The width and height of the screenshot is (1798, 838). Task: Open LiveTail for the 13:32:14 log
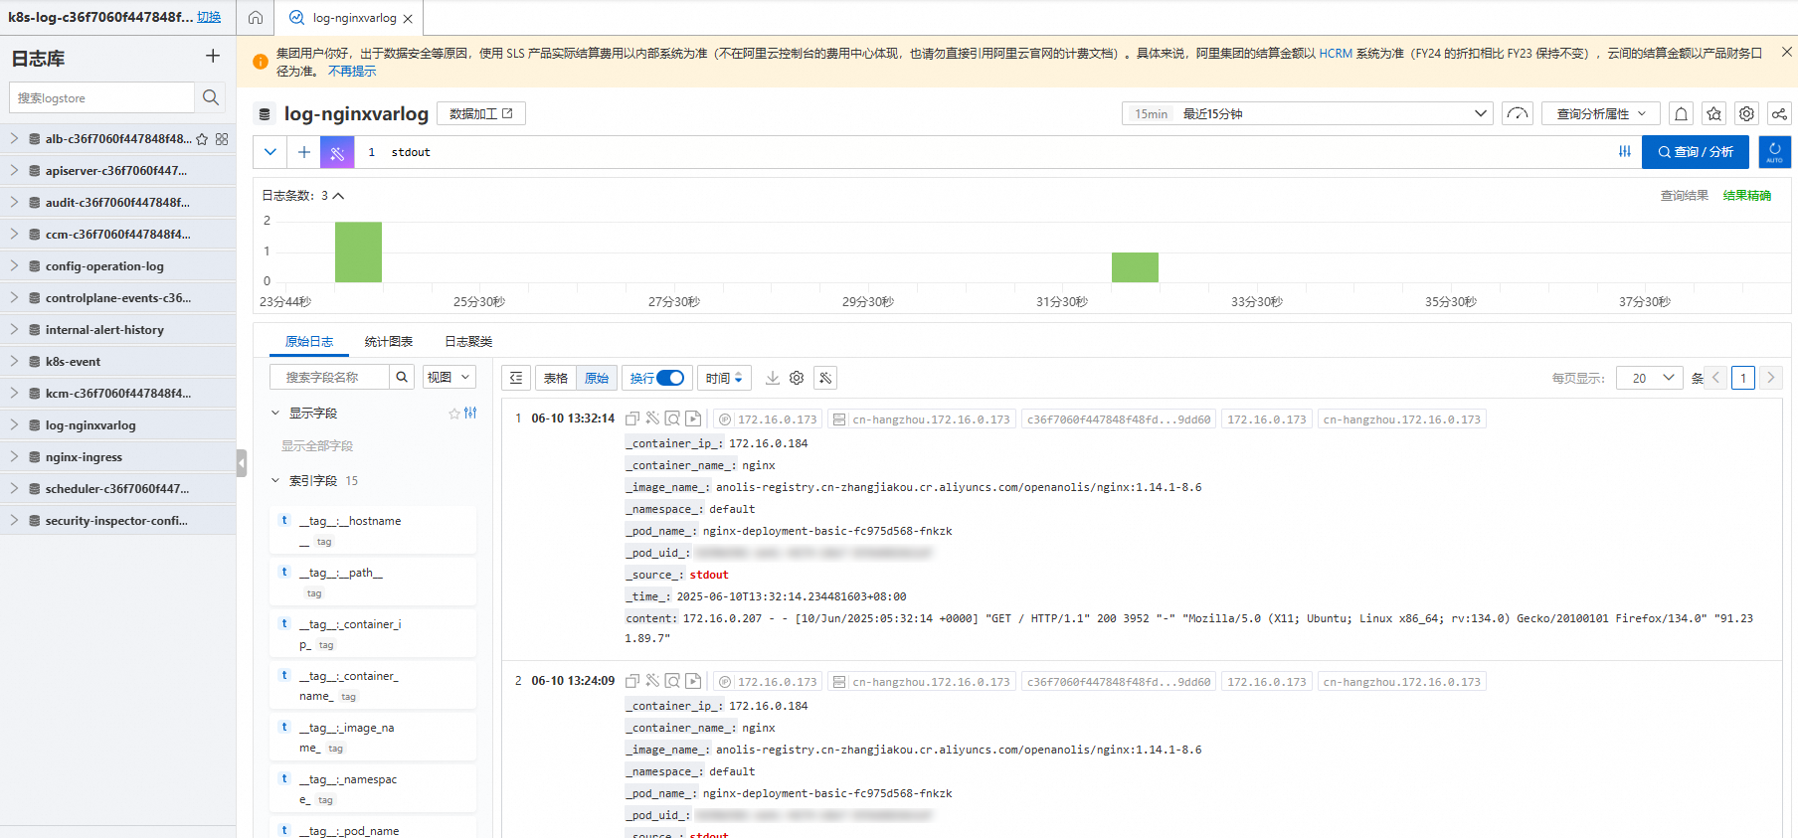[x=693, y=419]
